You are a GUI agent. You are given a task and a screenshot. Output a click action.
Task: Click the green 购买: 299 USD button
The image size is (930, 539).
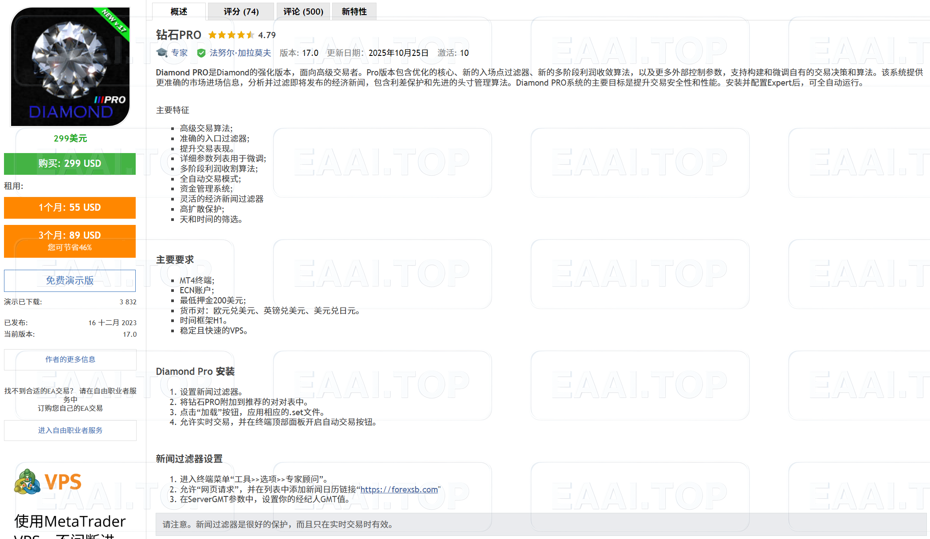69,163
